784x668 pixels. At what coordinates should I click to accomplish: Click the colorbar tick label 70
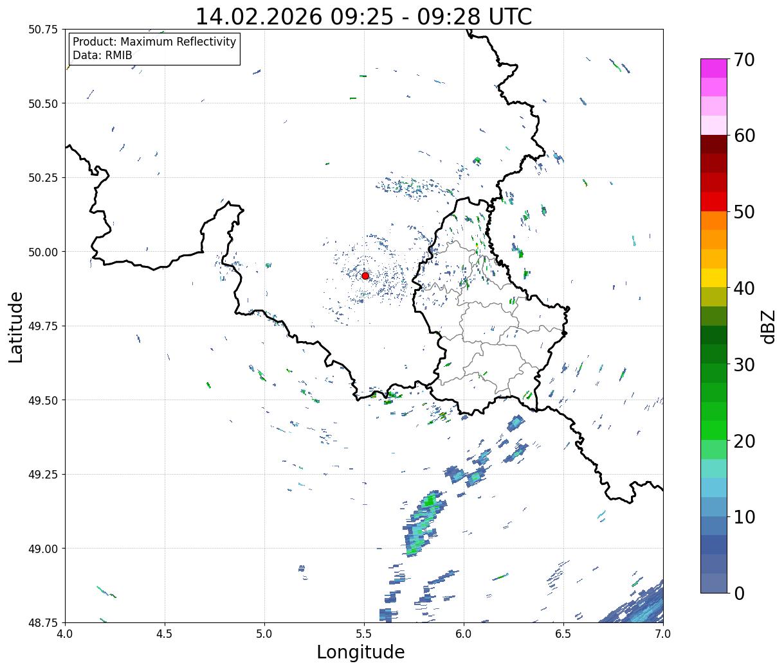tap(744, 60)
